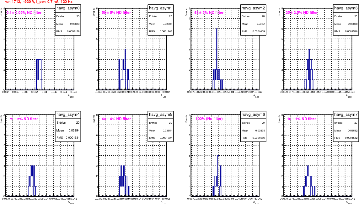Pick the Mean value 0.03882
Viewport: 359px width, 204px height.
(x=353, y=131)
